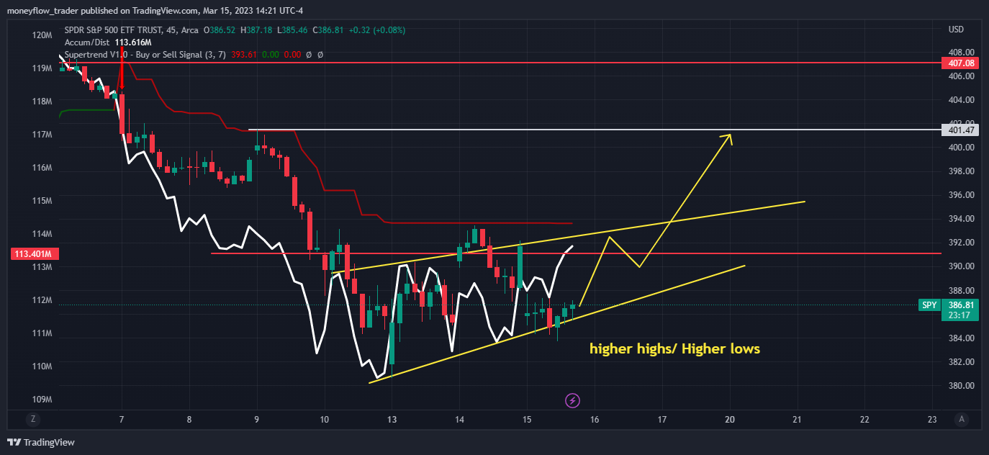Select the red 407.08 price label
Viewport: 989px width, 455px height.
[962, 63]
